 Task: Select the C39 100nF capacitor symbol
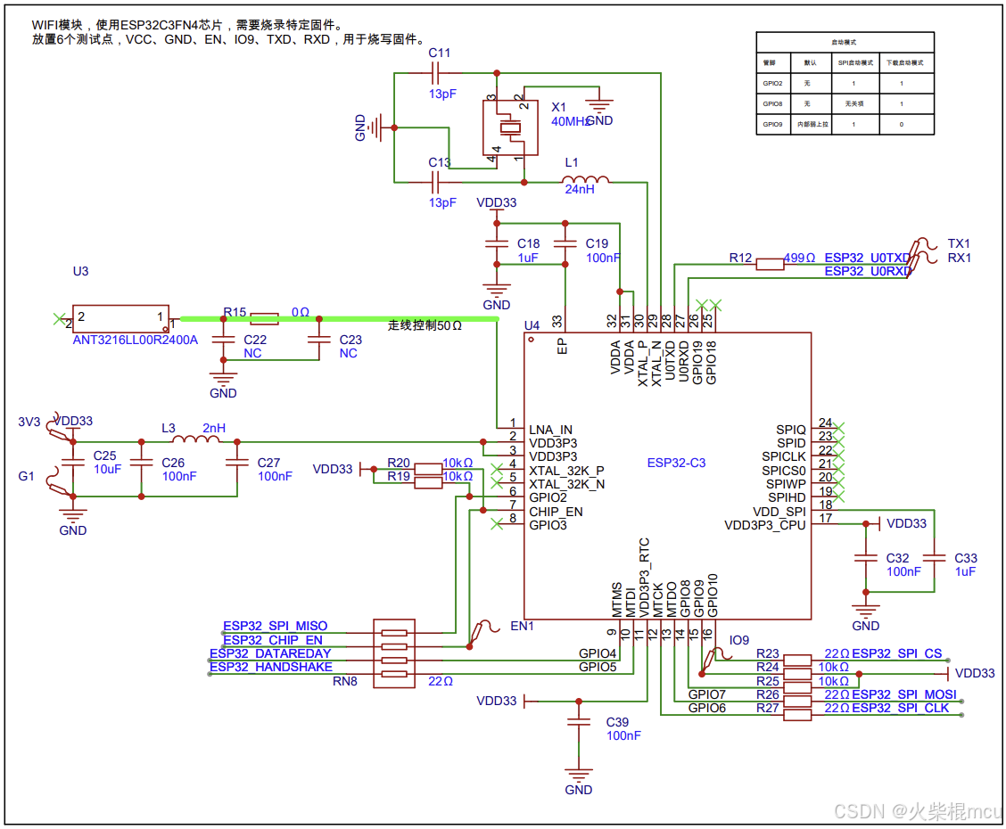click(579, 722)
